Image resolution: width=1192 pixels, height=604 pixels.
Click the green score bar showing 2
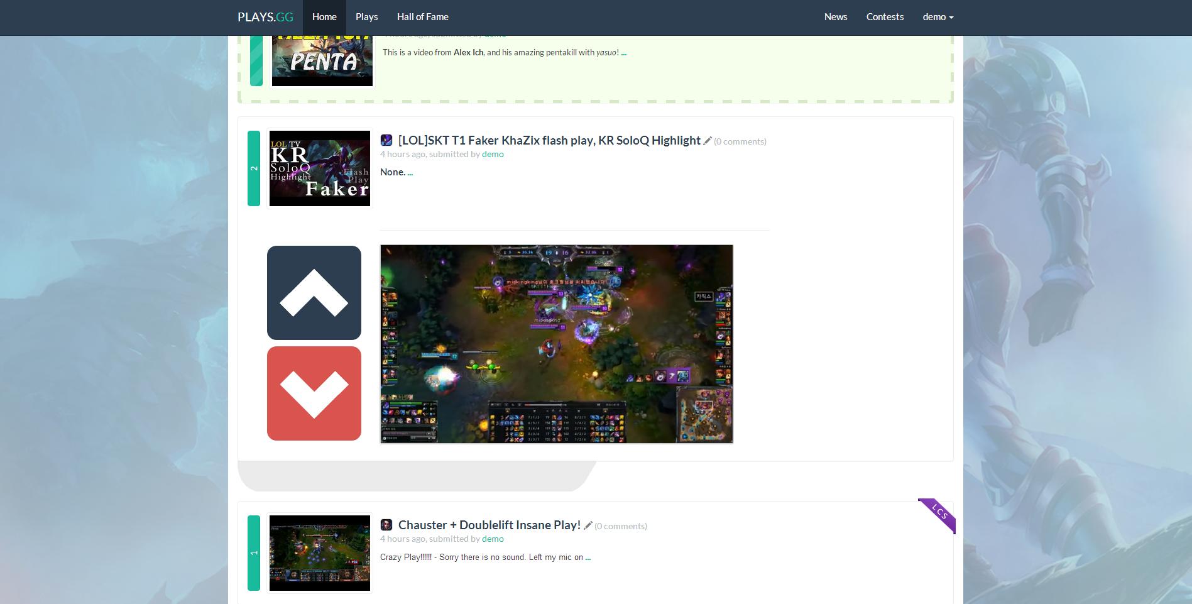click(x=254, y=168)
